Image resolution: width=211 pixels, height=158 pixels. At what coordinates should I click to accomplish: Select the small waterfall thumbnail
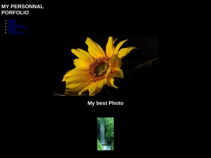coord(105,134)
